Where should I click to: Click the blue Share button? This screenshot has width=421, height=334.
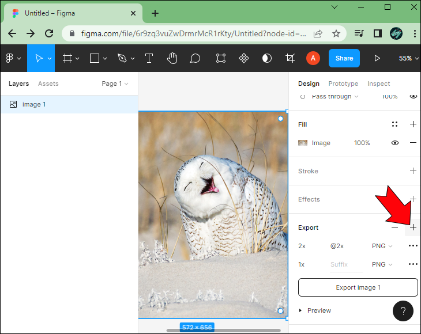pyautogui.click(x=344, y=58)
